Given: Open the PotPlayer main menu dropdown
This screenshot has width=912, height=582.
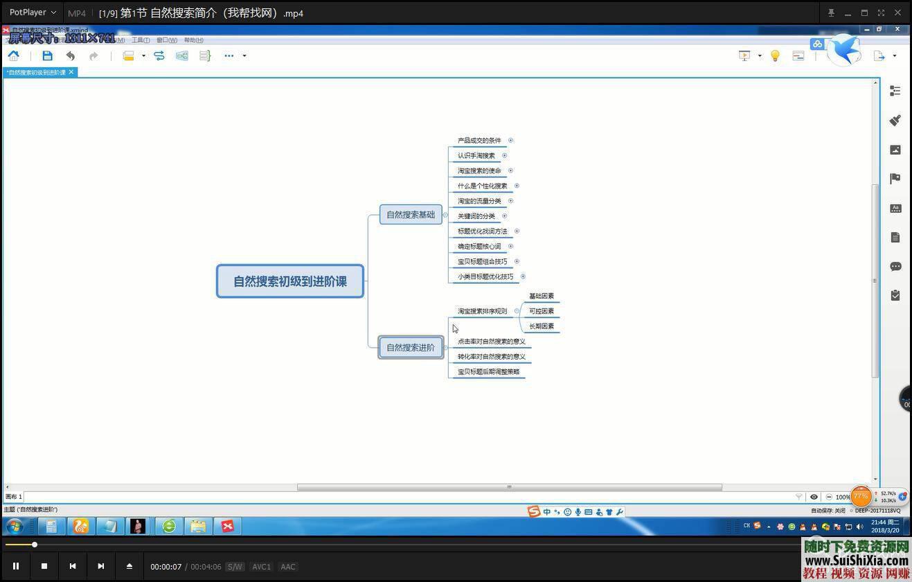Looking at the screenshot, I should (x=33, y=12).
